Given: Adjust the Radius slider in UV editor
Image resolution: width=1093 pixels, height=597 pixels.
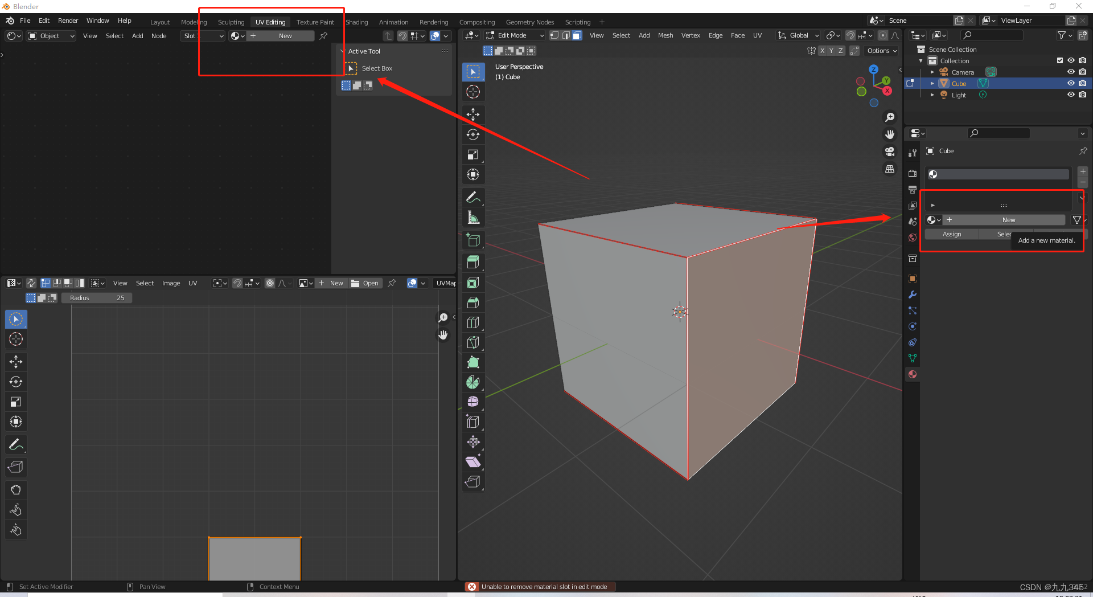Looking at the screenshot, I should (97, 298).
